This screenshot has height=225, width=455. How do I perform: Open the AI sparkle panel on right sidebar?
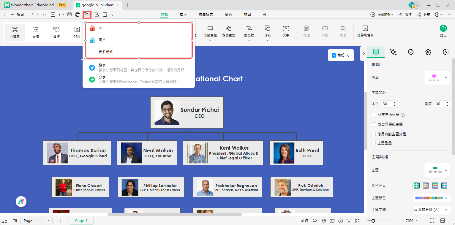[393, 52]
